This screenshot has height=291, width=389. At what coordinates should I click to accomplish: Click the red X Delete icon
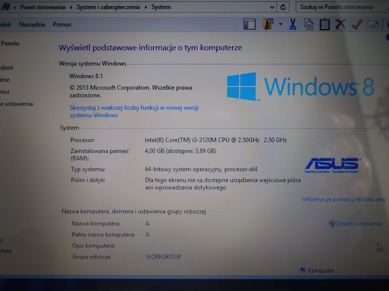(340, 24)
